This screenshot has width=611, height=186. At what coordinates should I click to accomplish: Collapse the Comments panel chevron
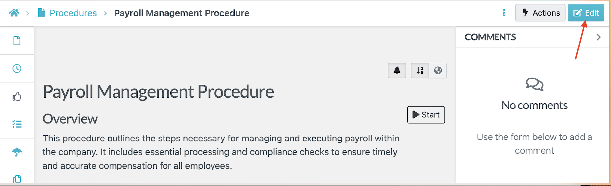click(598, 37)
